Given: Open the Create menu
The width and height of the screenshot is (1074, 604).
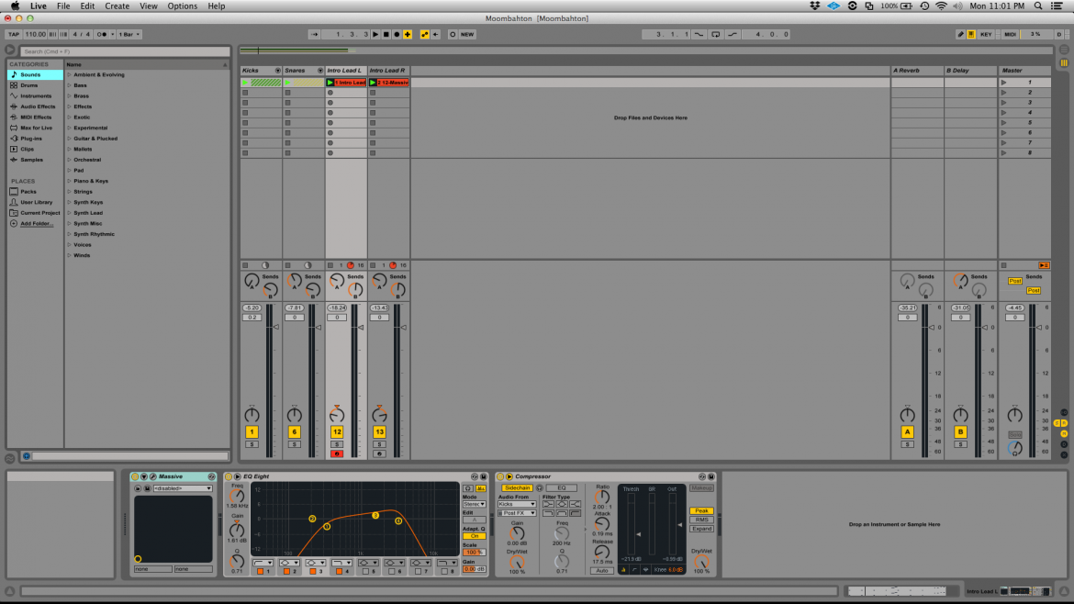Looking at the screenshot, I should point(117,6).
